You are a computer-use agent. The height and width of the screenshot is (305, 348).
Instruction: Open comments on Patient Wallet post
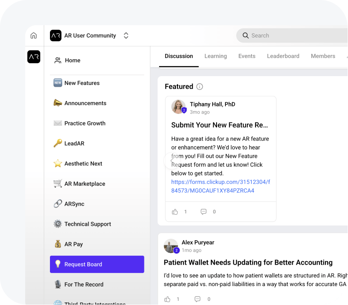(x=197, y=299)
